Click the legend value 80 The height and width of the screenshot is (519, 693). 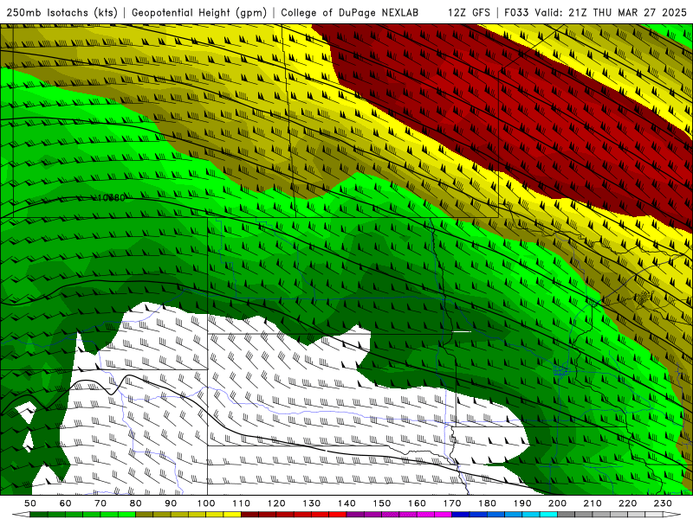136,503
